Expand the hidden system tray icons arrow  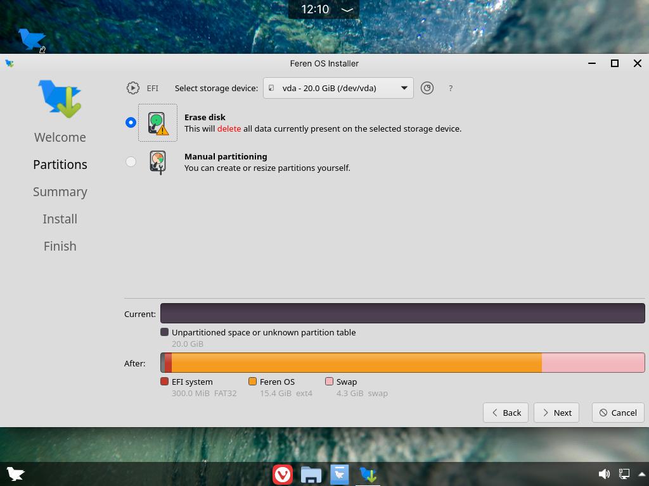642,474
